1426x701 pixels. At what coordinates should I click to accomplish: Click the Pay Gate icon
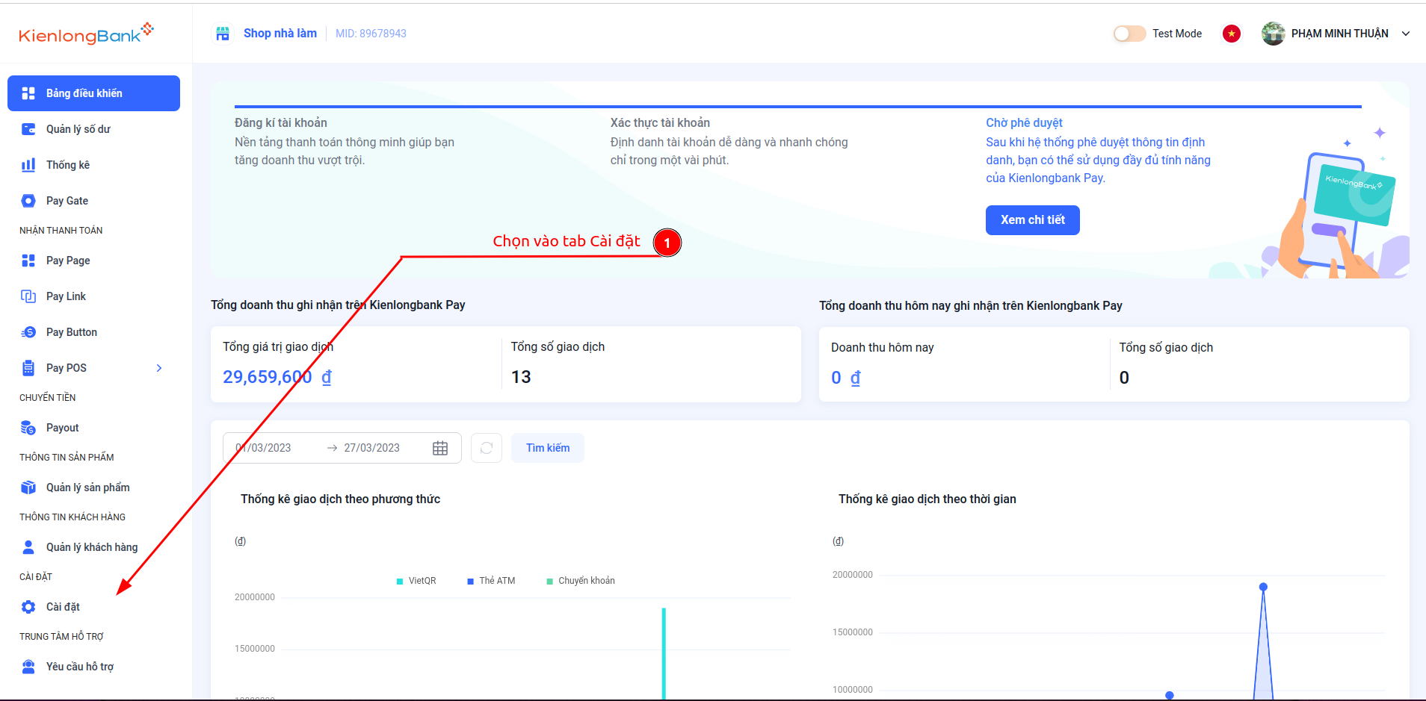click(28, 201)
